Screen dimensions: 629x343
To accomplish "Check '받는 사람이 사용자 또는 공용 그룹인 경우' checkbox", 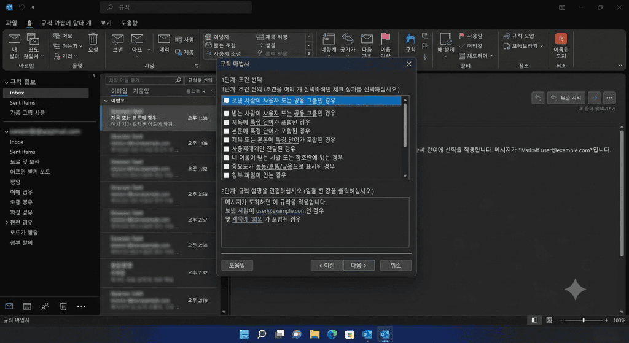I will click(x=226, y=114).
